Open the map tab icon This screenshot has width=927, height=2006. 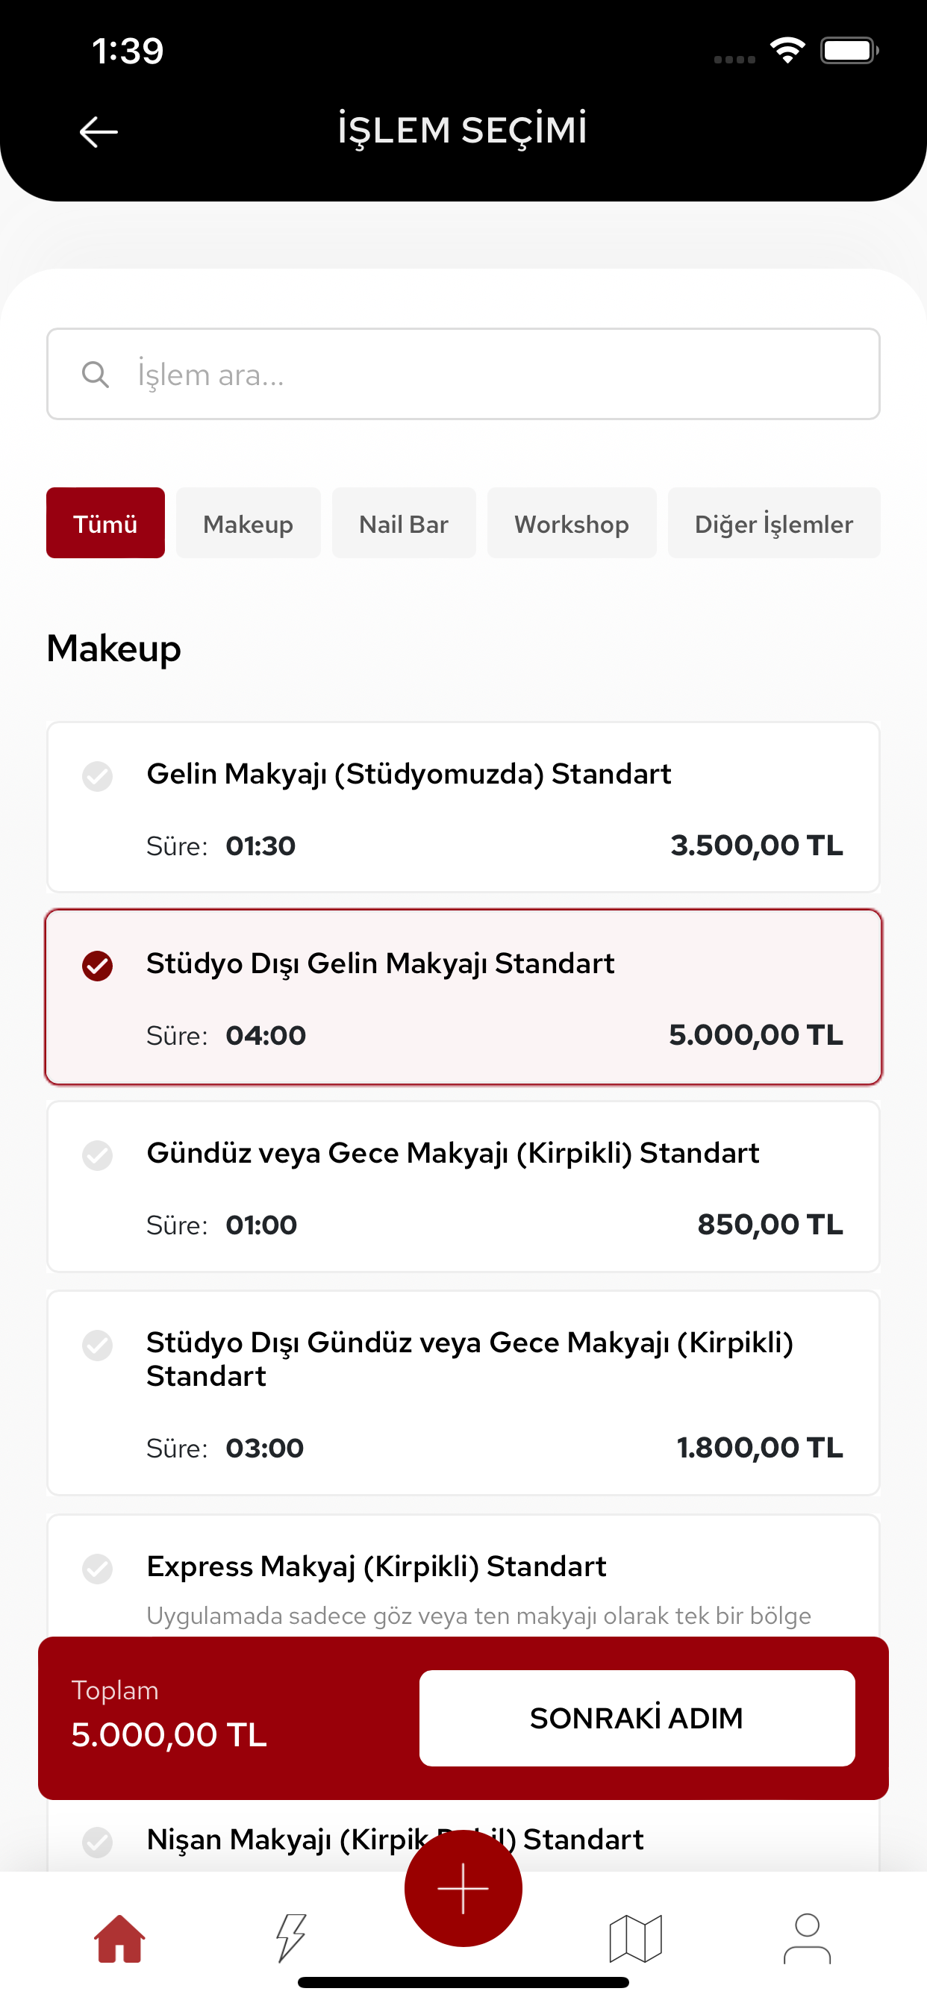point(635,1938)
